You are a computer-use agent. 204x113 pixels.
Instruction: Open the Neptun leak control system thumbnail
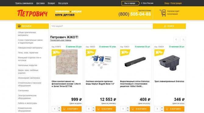101,62
